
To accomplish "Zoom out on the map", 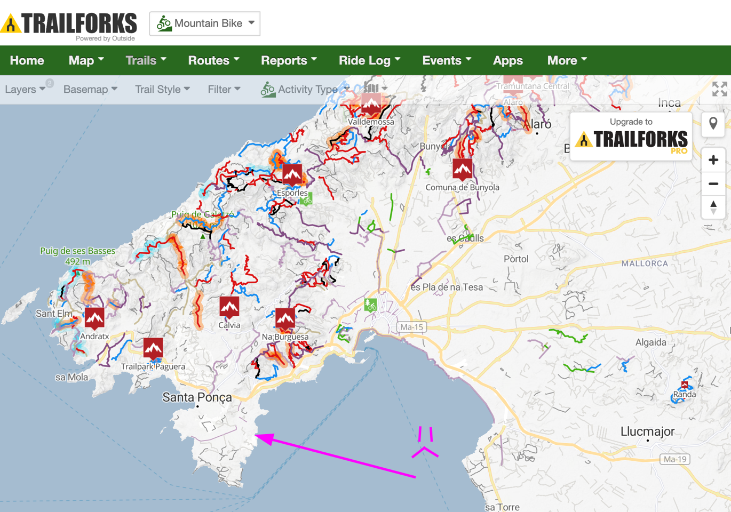I will click(713, 183).
